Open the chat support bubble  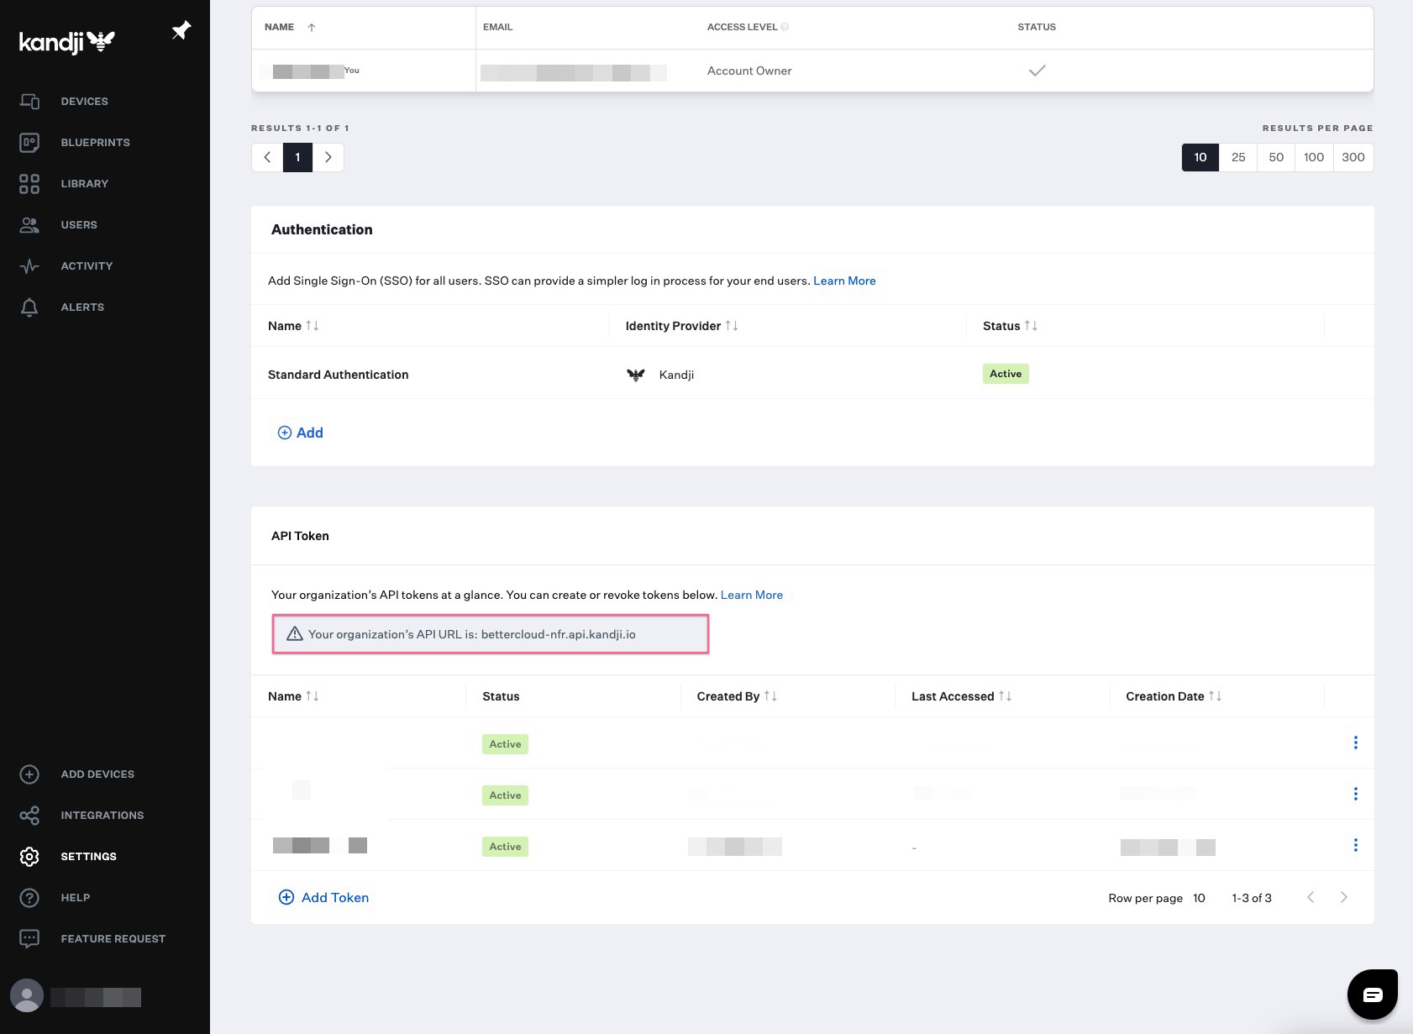point(1371,994)
